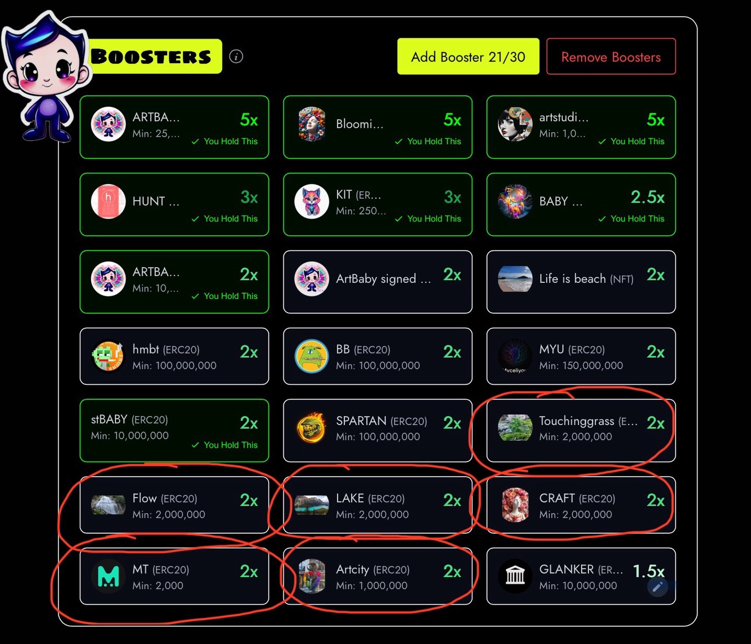This screenshot has height=644, width=751.
Task: Click the KIT cat avatar icon
Action: pos(311,201)
